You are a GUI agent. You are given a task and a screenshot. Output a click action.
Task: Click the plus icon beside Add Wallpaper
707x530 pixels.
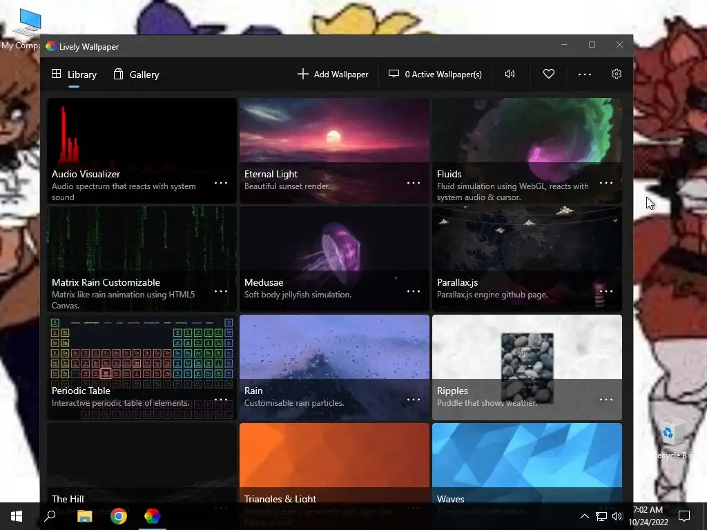(303, 74)
